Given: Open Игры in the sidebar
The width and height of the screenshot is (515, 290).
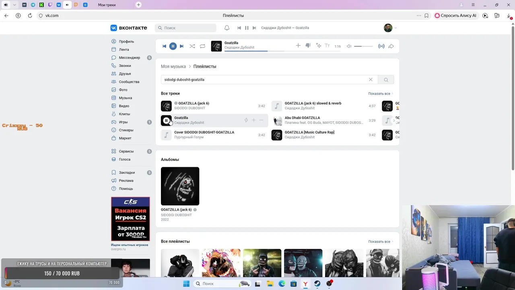Looking at the screenshot, I should point(123,122).
